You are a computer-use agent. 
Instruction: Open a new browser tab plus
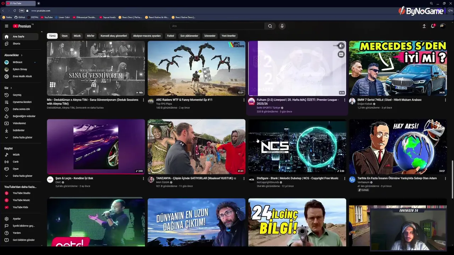pyautogui.click(x=39, y=3)
